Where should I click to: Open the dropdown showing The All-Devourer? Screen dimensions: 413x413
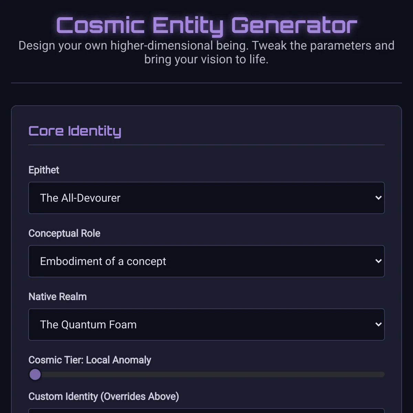(206, 198)
